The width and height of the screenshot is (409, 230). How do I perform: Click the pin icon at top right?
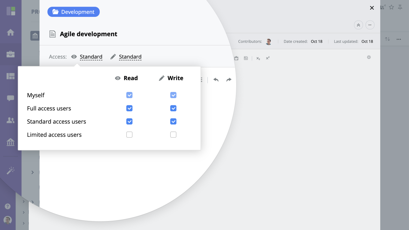pos(400,7)
